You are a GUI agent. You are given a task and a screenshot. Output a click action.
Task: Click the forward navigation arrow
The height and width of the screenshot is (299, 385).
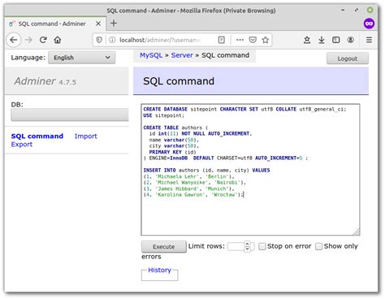(x=28, y=40)
